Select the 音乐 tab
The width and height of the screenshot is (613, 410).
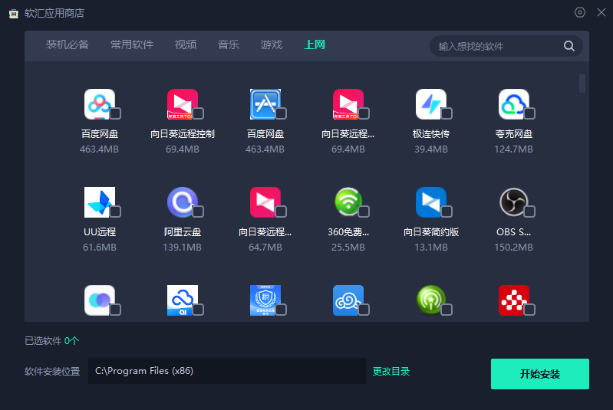click(x=229, y=45)
